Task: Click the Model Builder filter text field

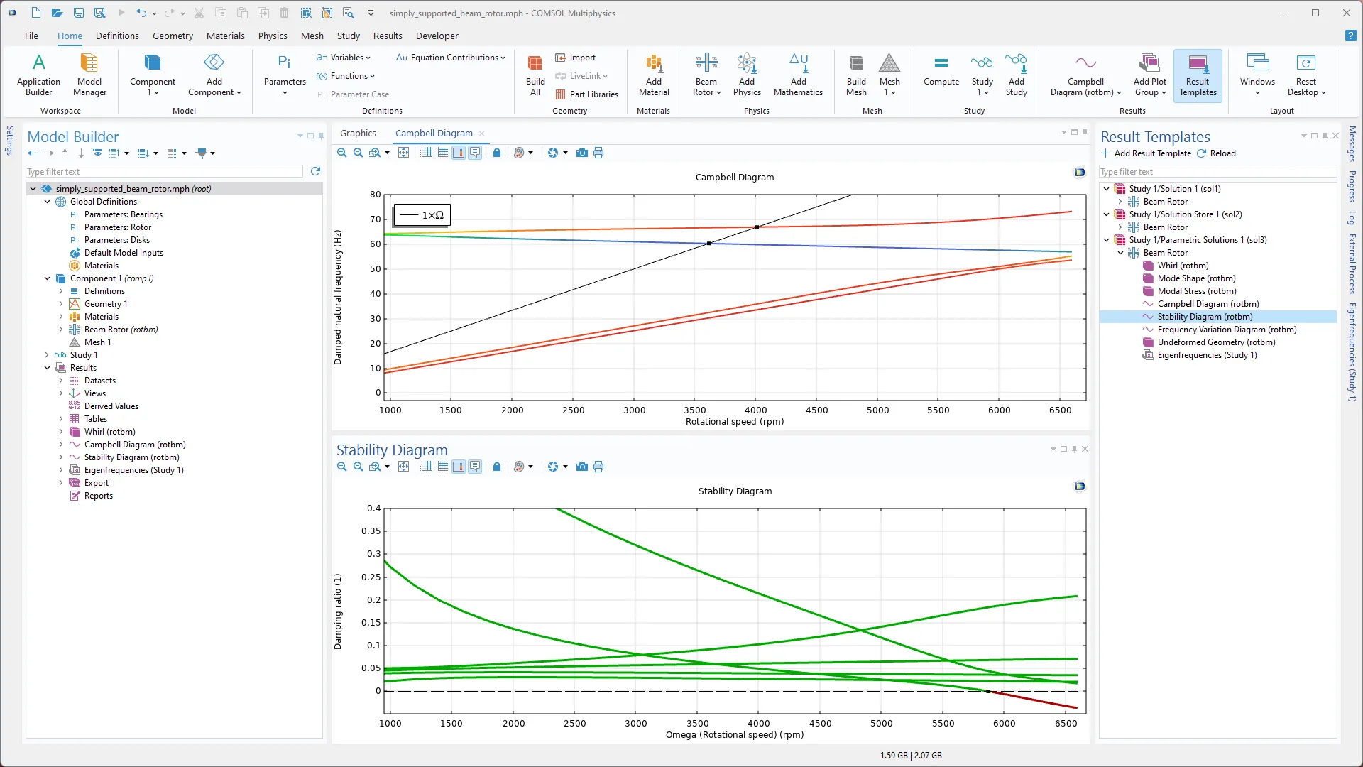Action: point(164,172)
